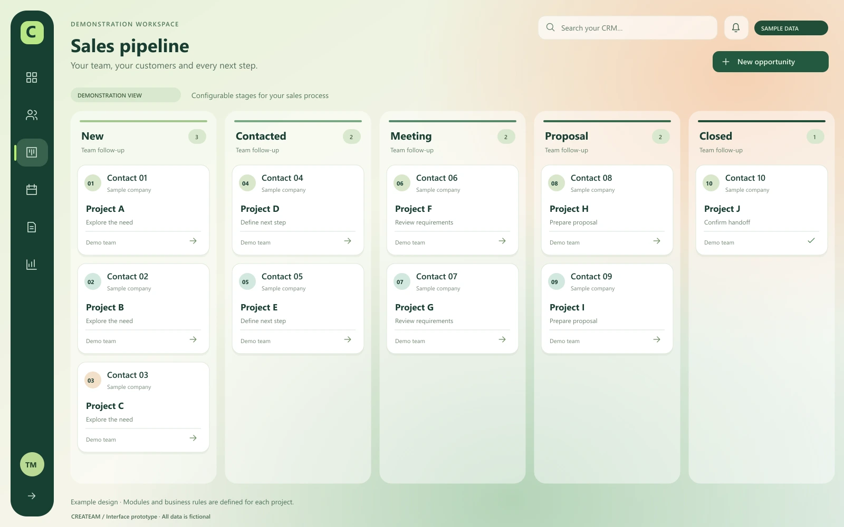Click the arrow on the Project C card
Screen dimensions: 844x527
(193, 438)
